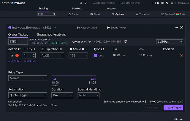
Task: Open the notifications bell icon
Action: [158, 3]
